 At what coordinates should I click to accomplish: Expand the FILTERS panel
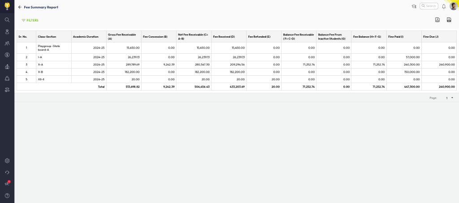coord(30,20)
